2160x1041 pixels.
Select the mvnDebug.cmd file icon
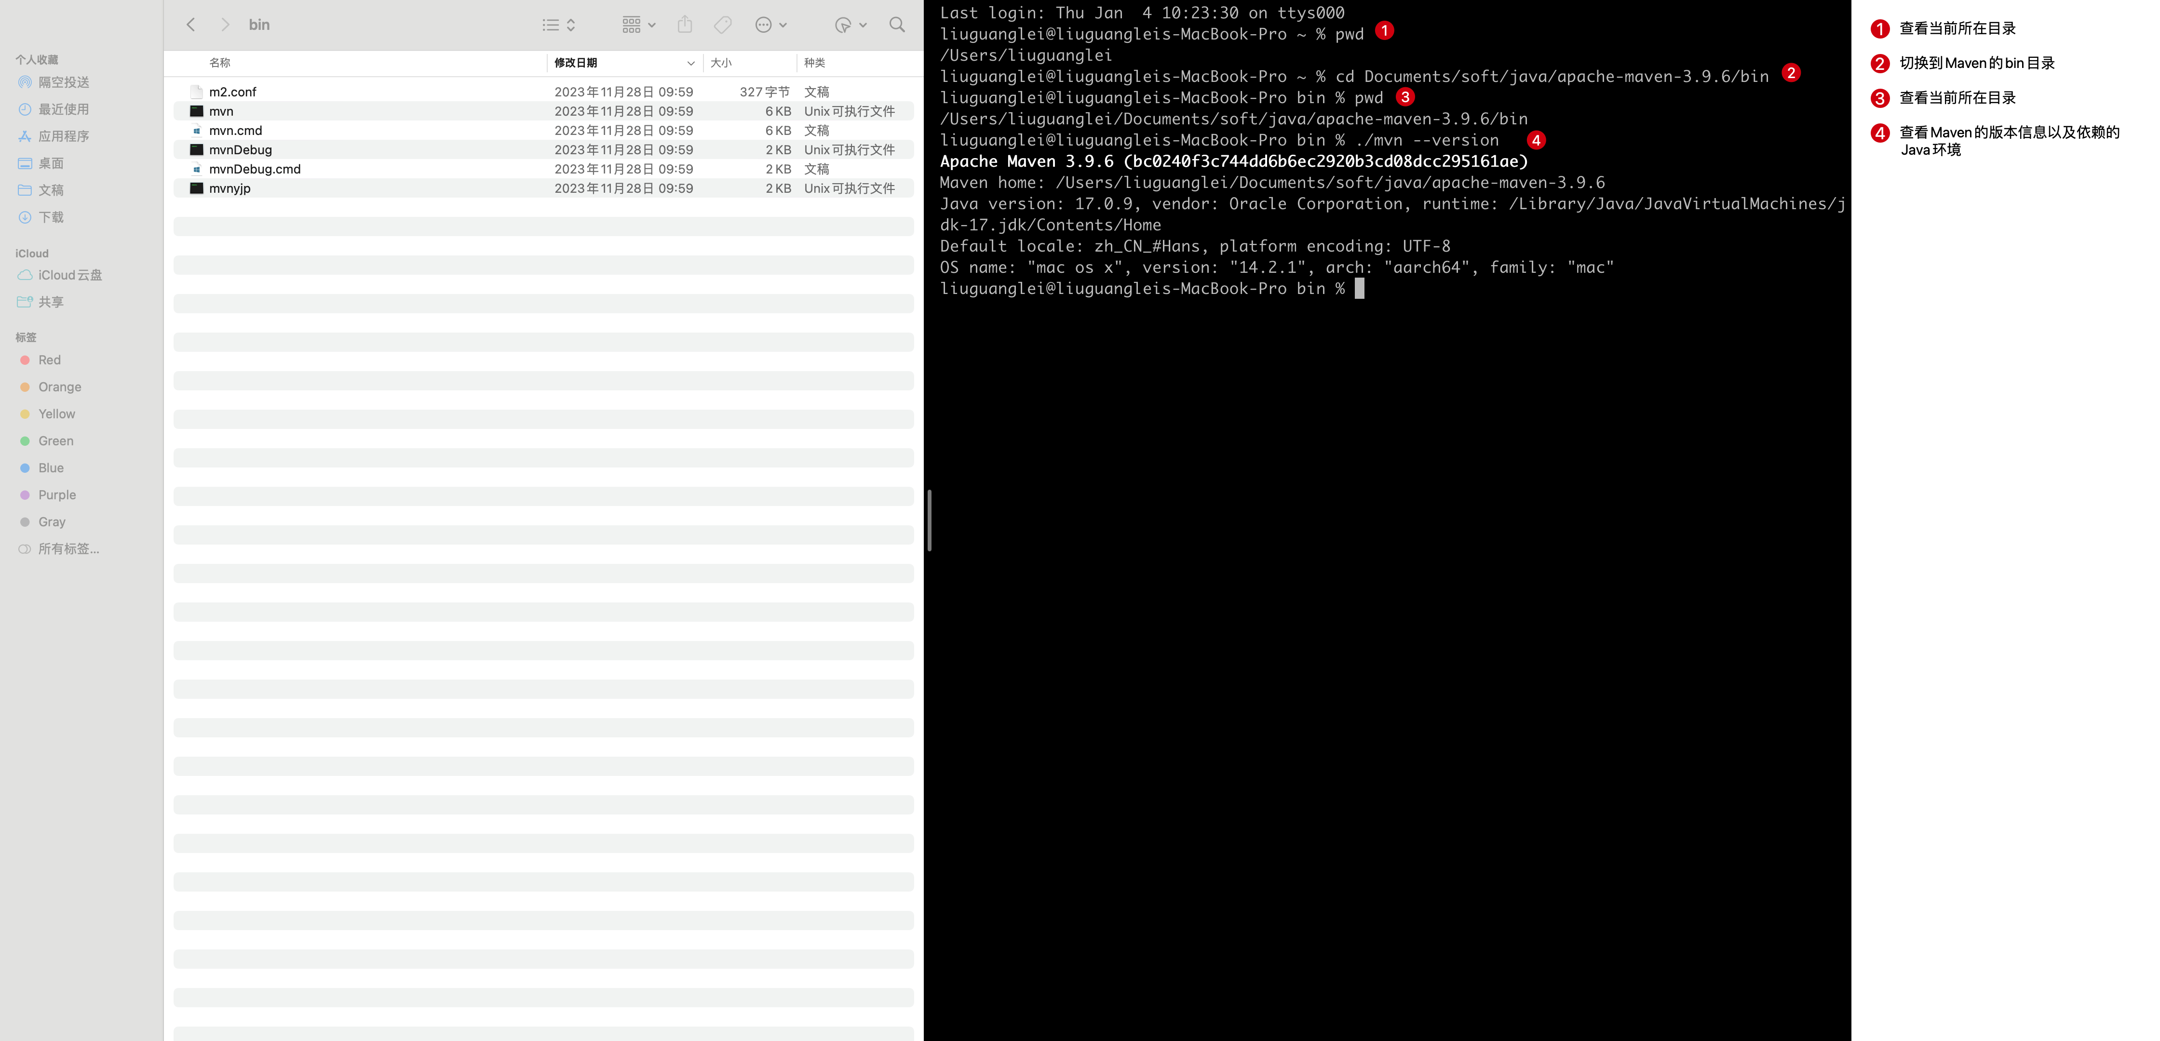tap(196, 169)
